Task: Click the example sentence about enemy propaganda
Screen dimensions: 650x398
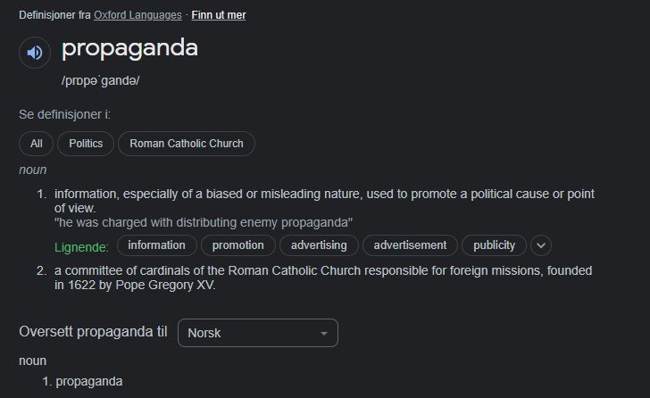Action: [204, 222]
